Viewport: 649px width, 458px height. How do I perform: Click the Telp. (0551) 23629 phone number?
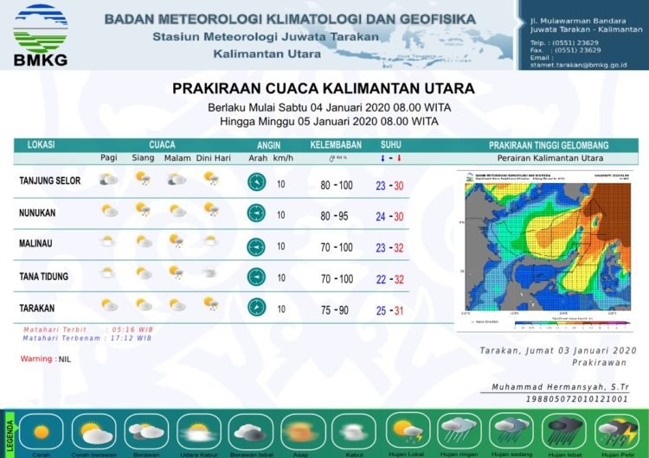click(564, 42)
